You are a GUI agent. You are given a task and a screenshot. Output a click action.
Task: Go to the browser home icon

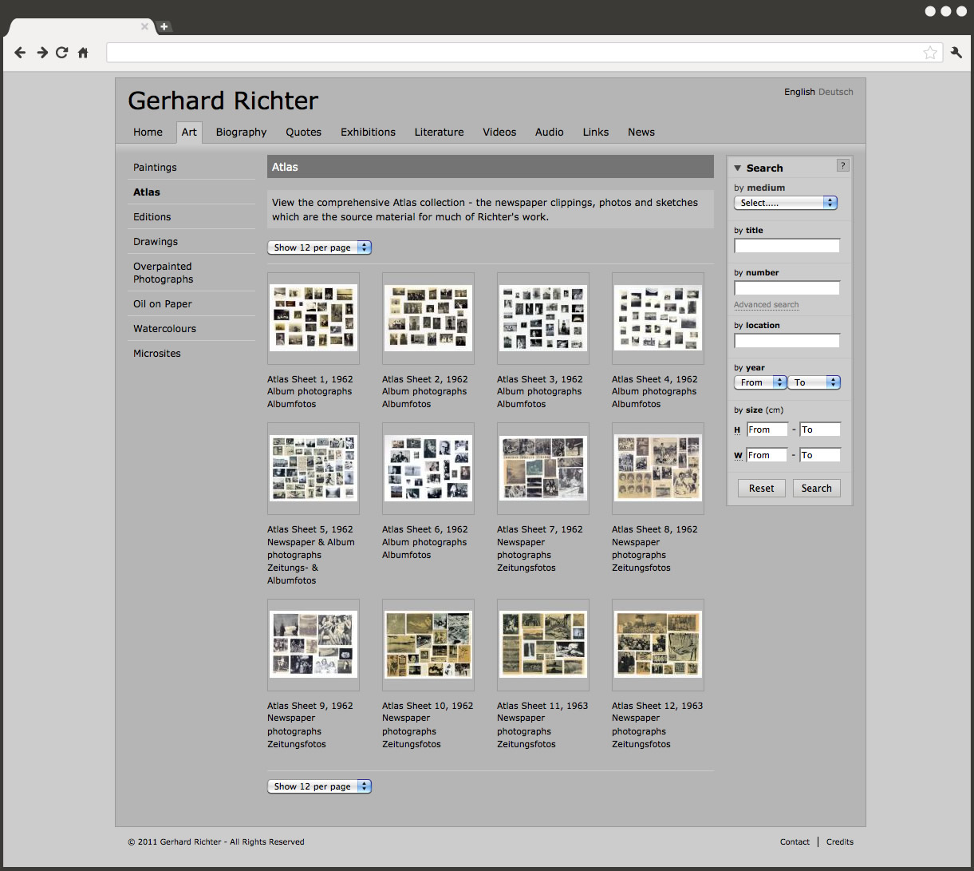[83, 53]
